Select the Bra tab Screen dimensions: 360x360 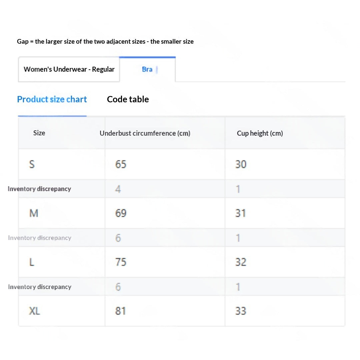point(147,69)
